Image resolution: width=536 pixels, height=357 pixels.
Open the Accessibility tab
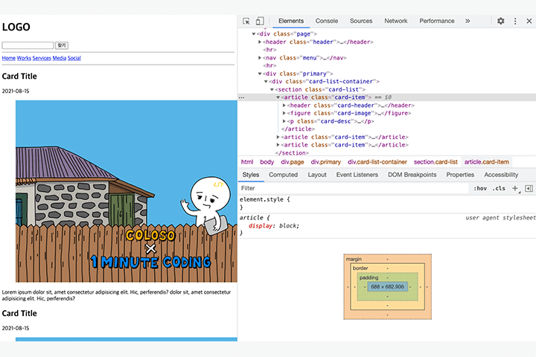(x=501, y=175)
